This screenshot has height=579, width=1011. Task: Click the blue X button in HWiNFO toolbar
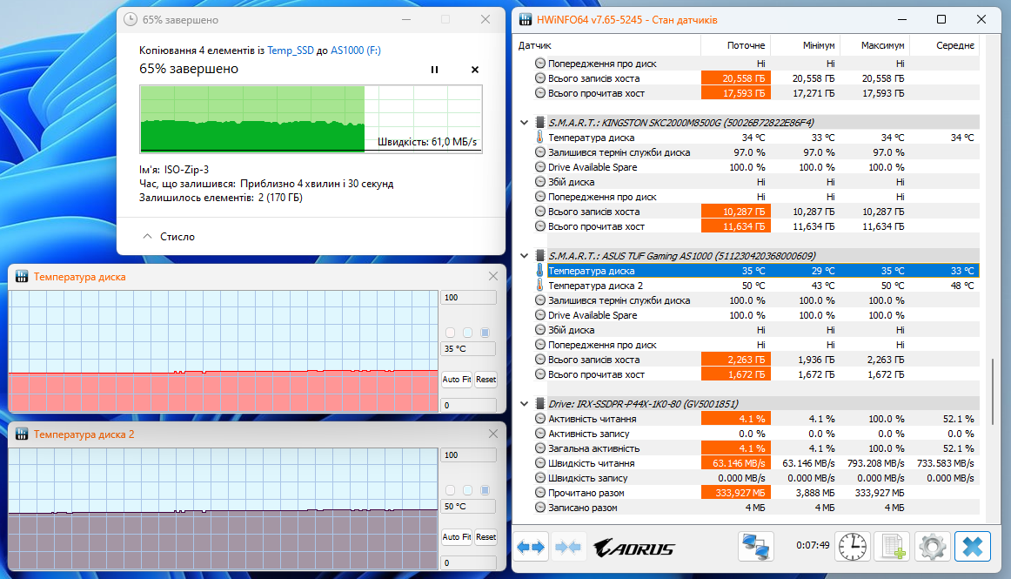973,547
